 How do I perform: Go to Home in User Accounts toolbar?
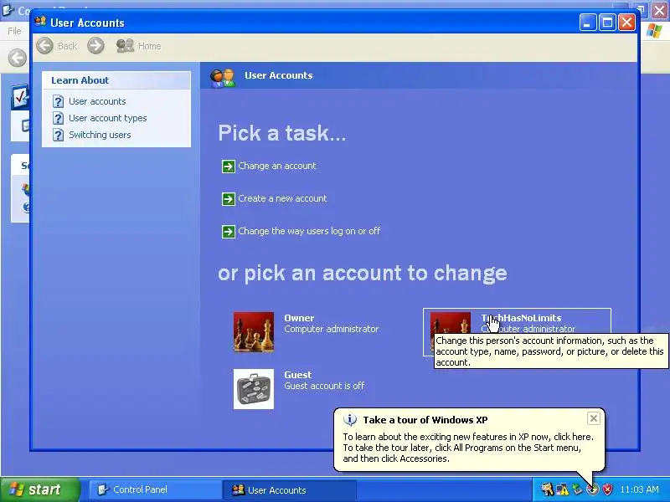(139, 46)
